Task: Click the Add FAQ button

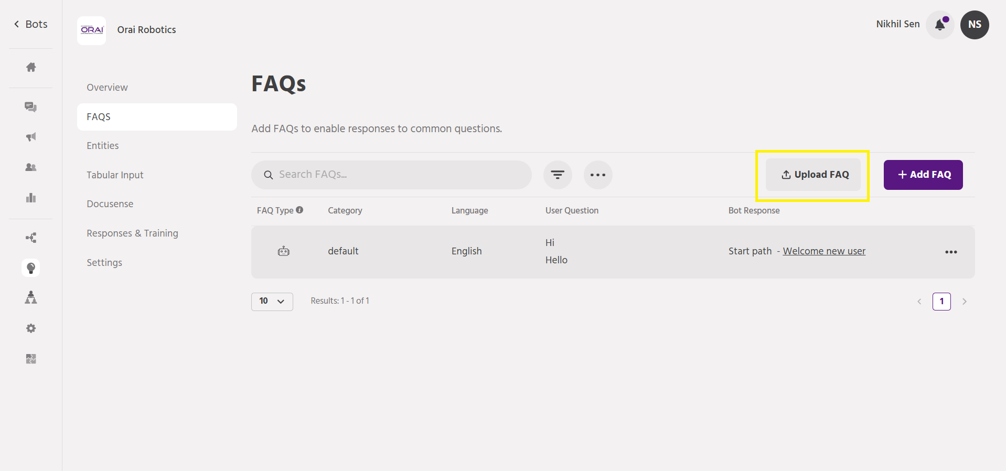Action: point(923,175)
